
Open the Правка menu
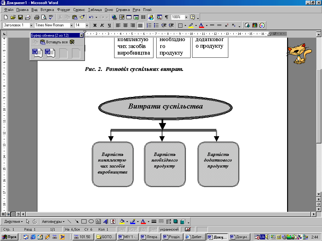(x=22, y=10)
